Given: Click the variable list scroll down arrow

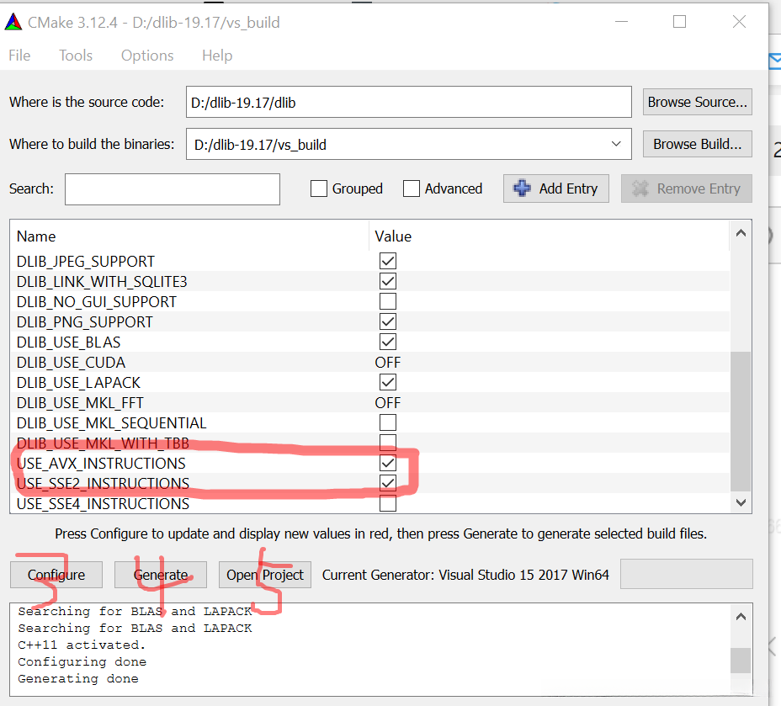Looking at the screenshot, I should [x=741, y=502].
